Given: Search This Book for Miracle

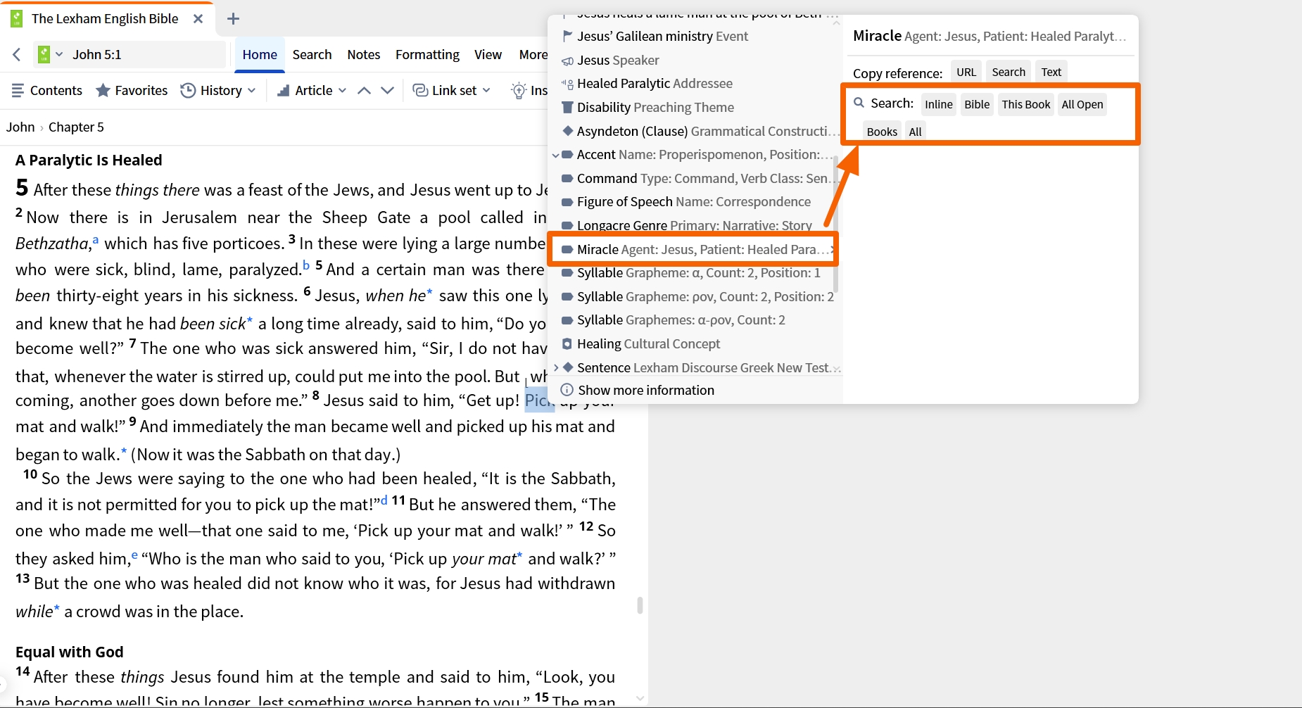Looking at the screenshot, I should point(1026,104).
